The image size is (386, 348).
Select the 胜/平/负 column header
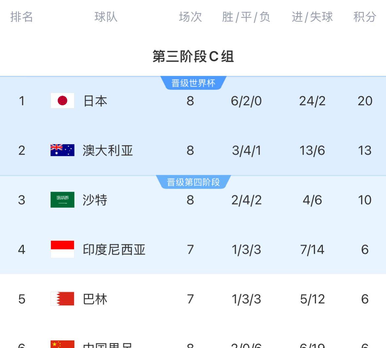(x=246, y=17)
